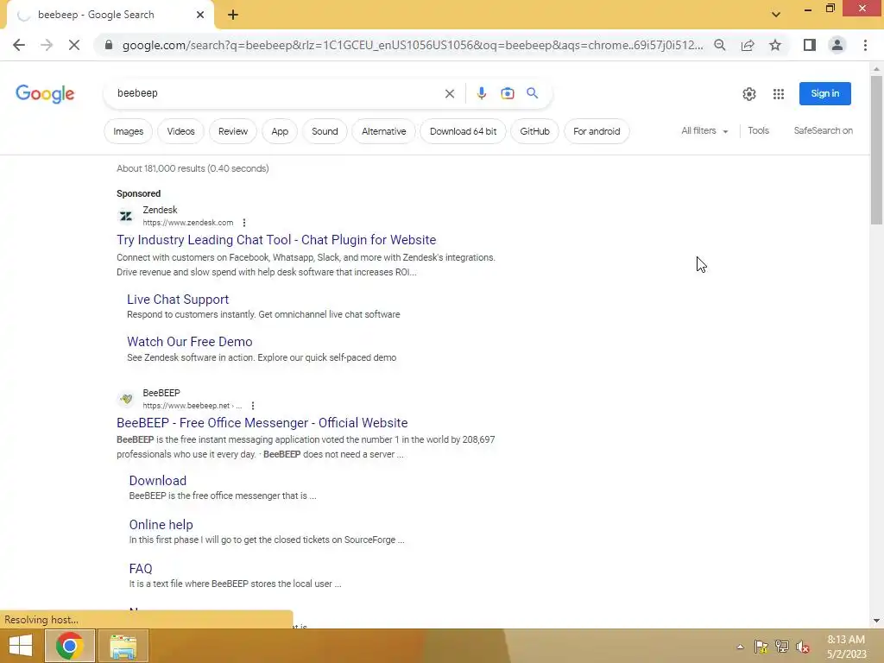Filter results by Videos
The height and width of the screenshot is (663, 884).
pos(180,131)
